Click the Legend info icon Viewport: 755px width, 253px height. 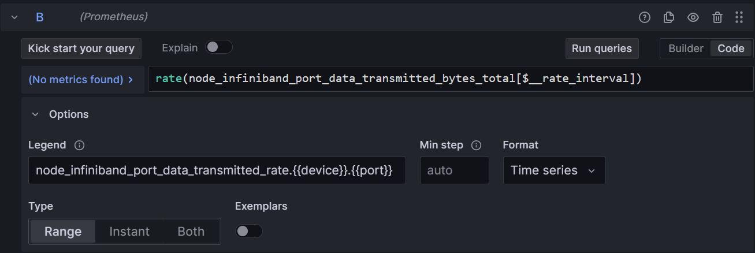tap(80, 145)
